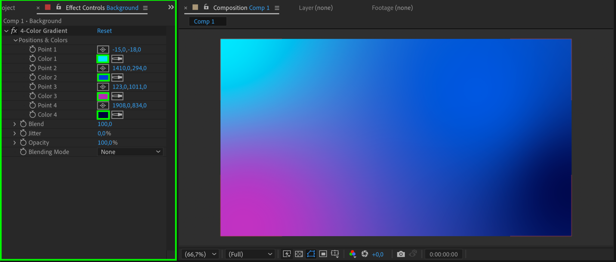
Task: Toggle the Region of Interest button
Action: [323, 254]
